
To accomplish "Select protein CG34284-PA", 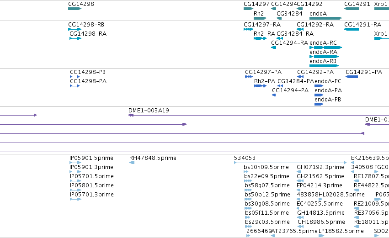I will 296,81.
